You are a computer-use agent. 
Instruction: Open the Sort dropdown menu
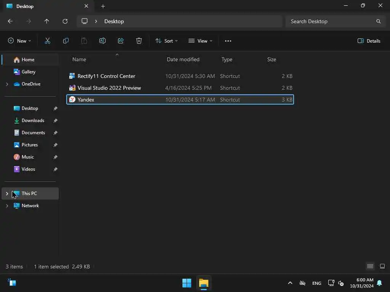(166, 41)
